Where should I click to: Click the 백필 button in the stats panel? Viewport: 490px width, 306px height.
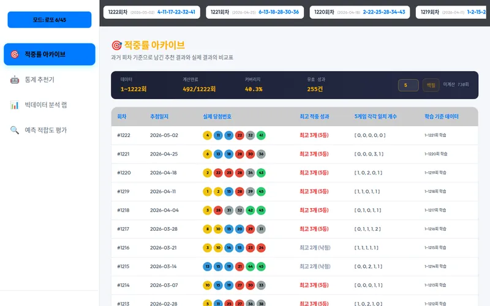click(x=431, y=85)
